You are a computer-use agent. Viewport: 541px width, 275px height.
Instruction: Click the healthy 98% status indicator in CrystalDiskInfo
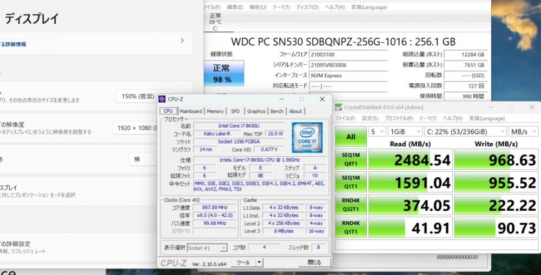(224, 73)
